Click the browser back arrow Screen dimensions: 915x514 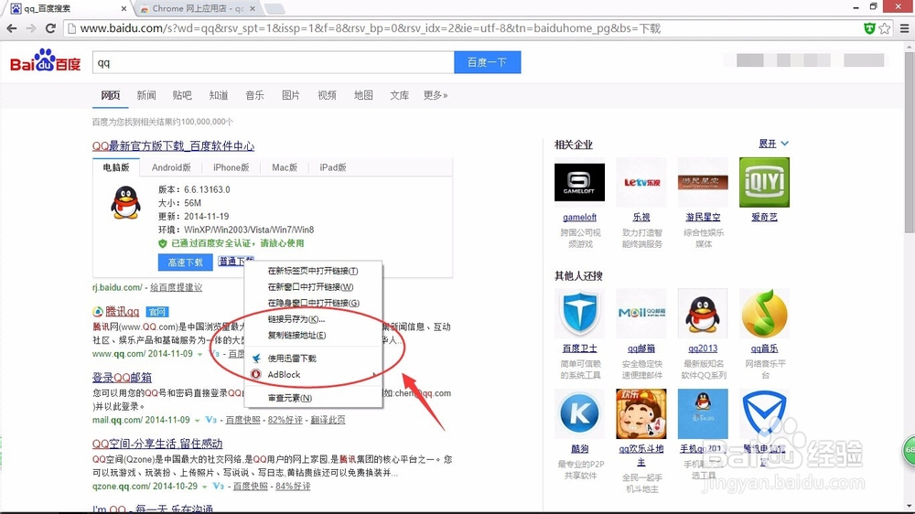click(x=12, y=28)
